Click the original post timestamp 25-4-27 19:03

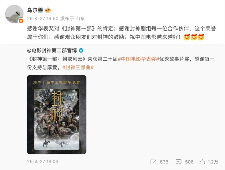[43, 162]
